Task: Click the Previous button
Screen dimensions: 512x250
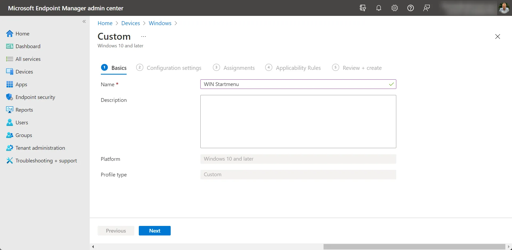Action: point(116,231)
